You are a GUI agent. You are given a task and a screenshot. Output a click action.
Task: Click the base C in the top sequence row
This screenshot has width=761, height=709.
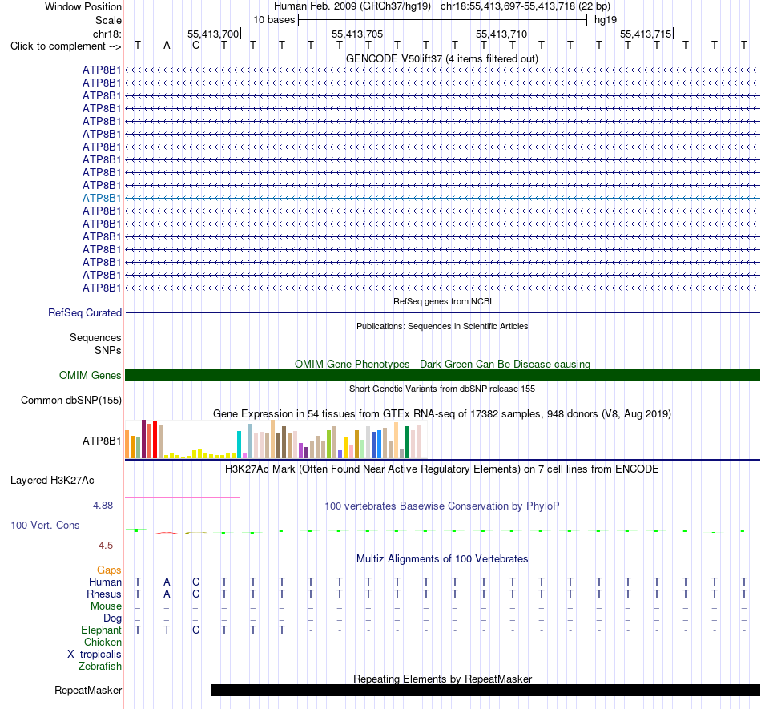[x=195, y=46]
